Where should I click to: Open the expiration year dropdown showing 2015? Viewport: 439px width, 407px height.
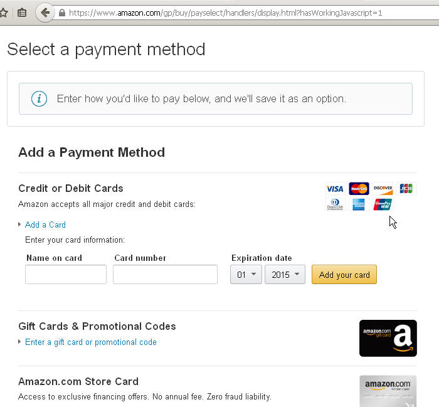285,275
